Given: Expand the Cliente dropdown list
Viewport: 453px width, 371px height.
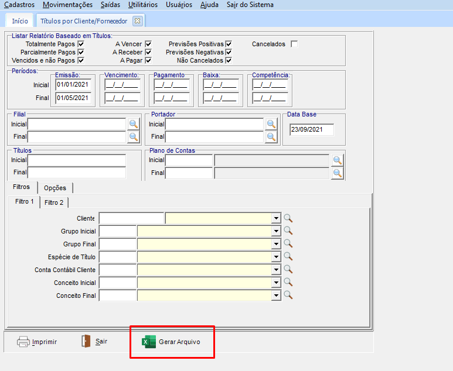Looking at the screenshot, I should 276,218.
